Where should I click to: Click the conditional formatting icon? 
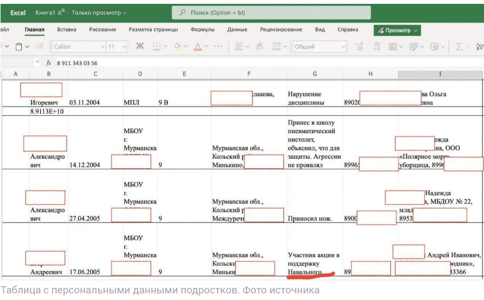393,47
